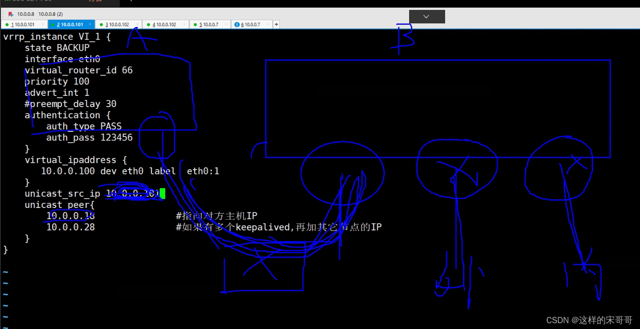Click '#preempt_delay 30' comment line
Screen dimensions: 640x329
point(71,104)
